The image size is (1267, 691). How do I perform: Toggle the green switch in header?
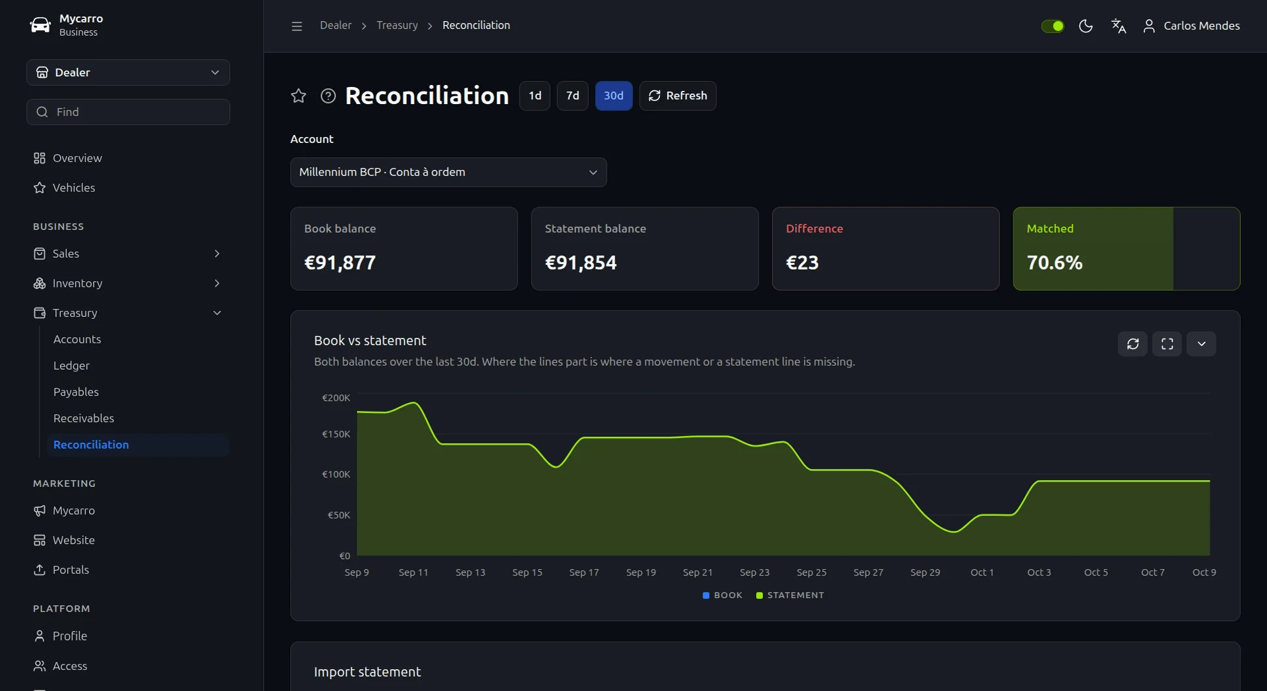tap(1053, 26)
